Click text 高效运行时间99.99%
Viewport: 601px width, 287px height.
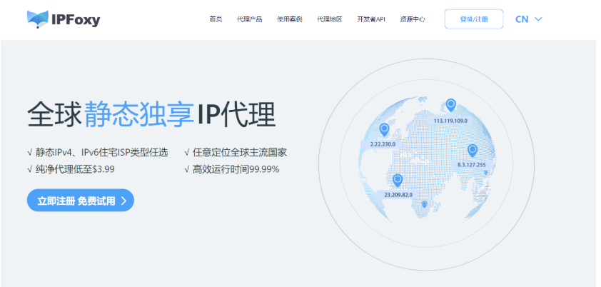pos(236,169)
